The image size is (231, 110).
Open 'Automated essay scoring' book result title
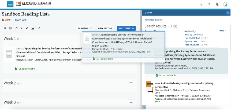(x=184, y=85)
